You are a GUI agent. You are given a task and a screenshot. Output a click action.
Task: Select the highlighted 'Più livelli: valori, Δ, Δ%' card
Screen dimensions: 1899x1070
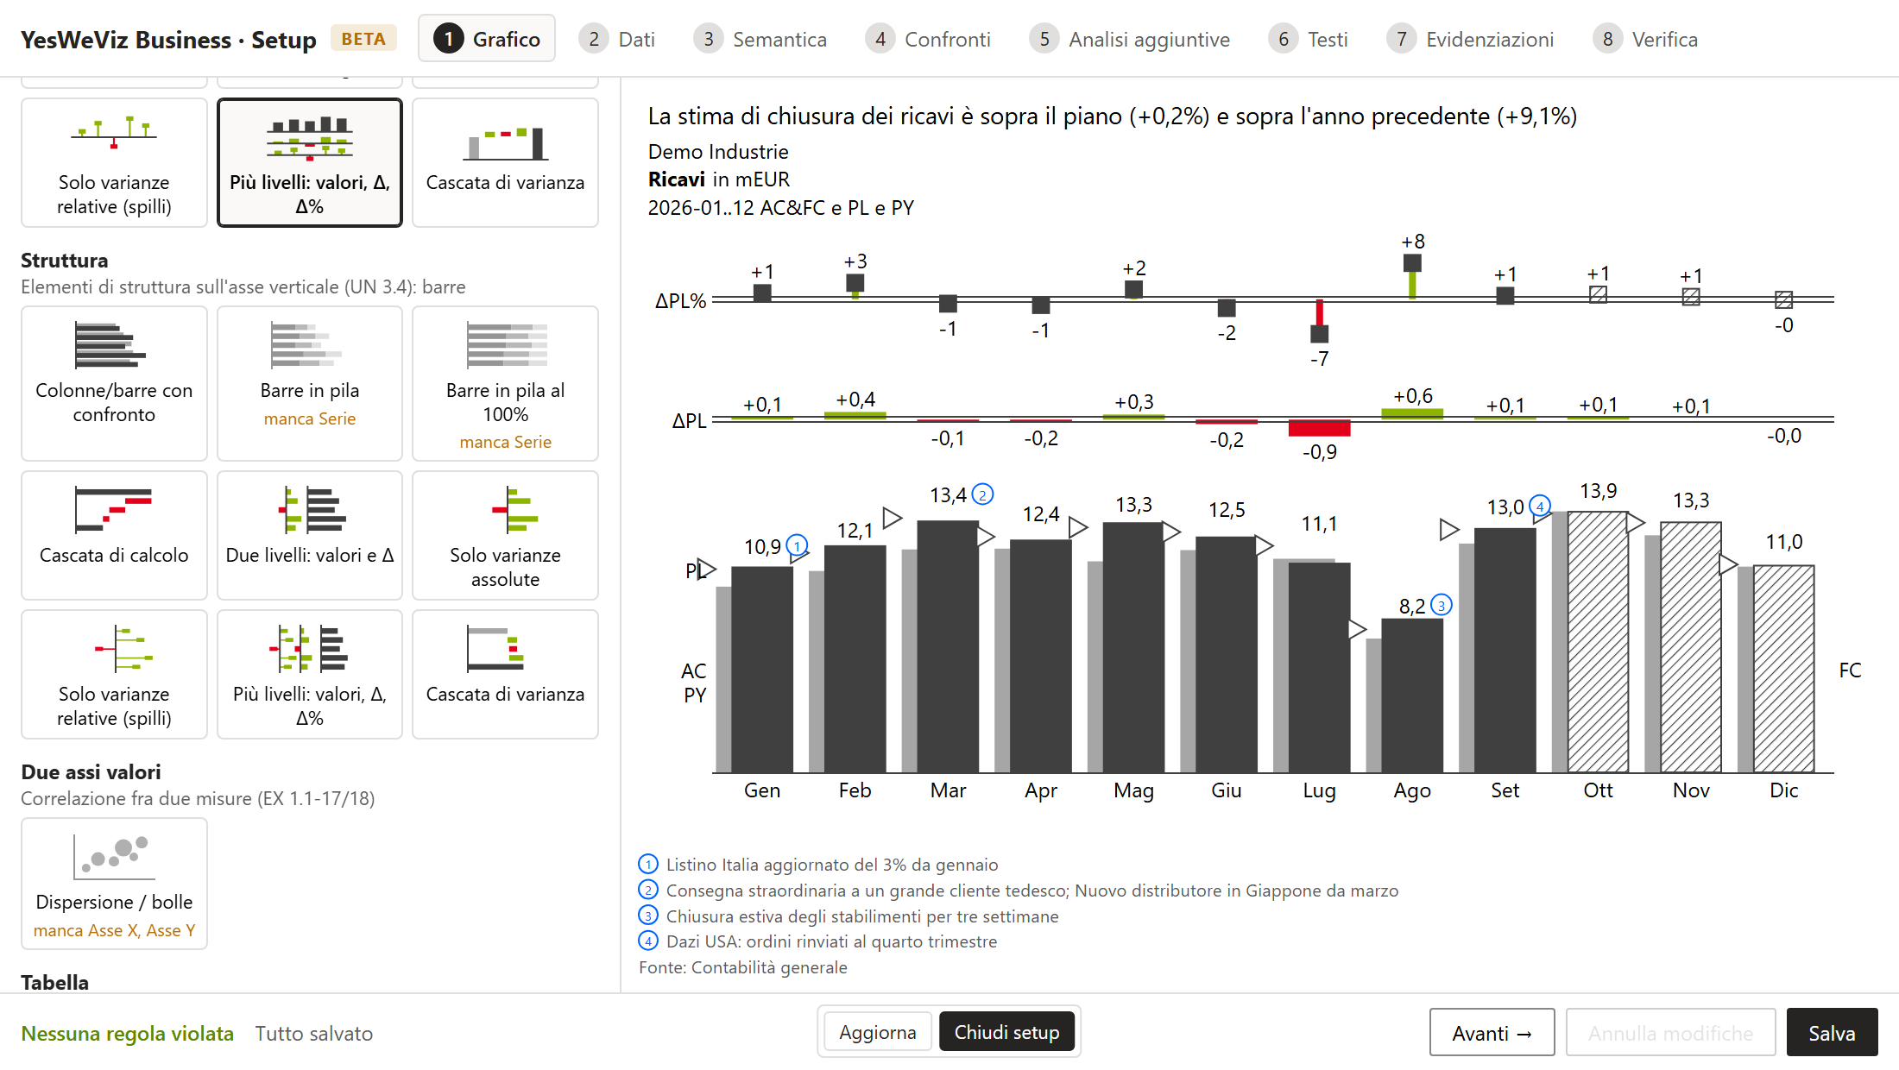pos(310,162)
